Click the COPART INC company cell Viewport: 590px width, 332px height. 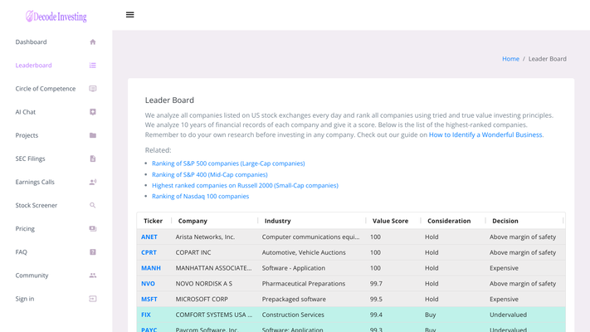pyautogui.click(x=193, y=252)
